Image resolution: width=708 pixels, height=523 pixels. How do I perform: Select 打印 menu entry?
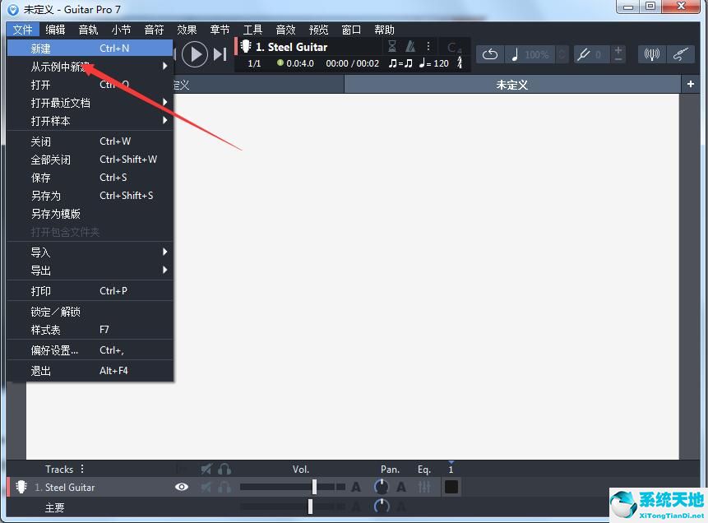(x=90, y=291)
